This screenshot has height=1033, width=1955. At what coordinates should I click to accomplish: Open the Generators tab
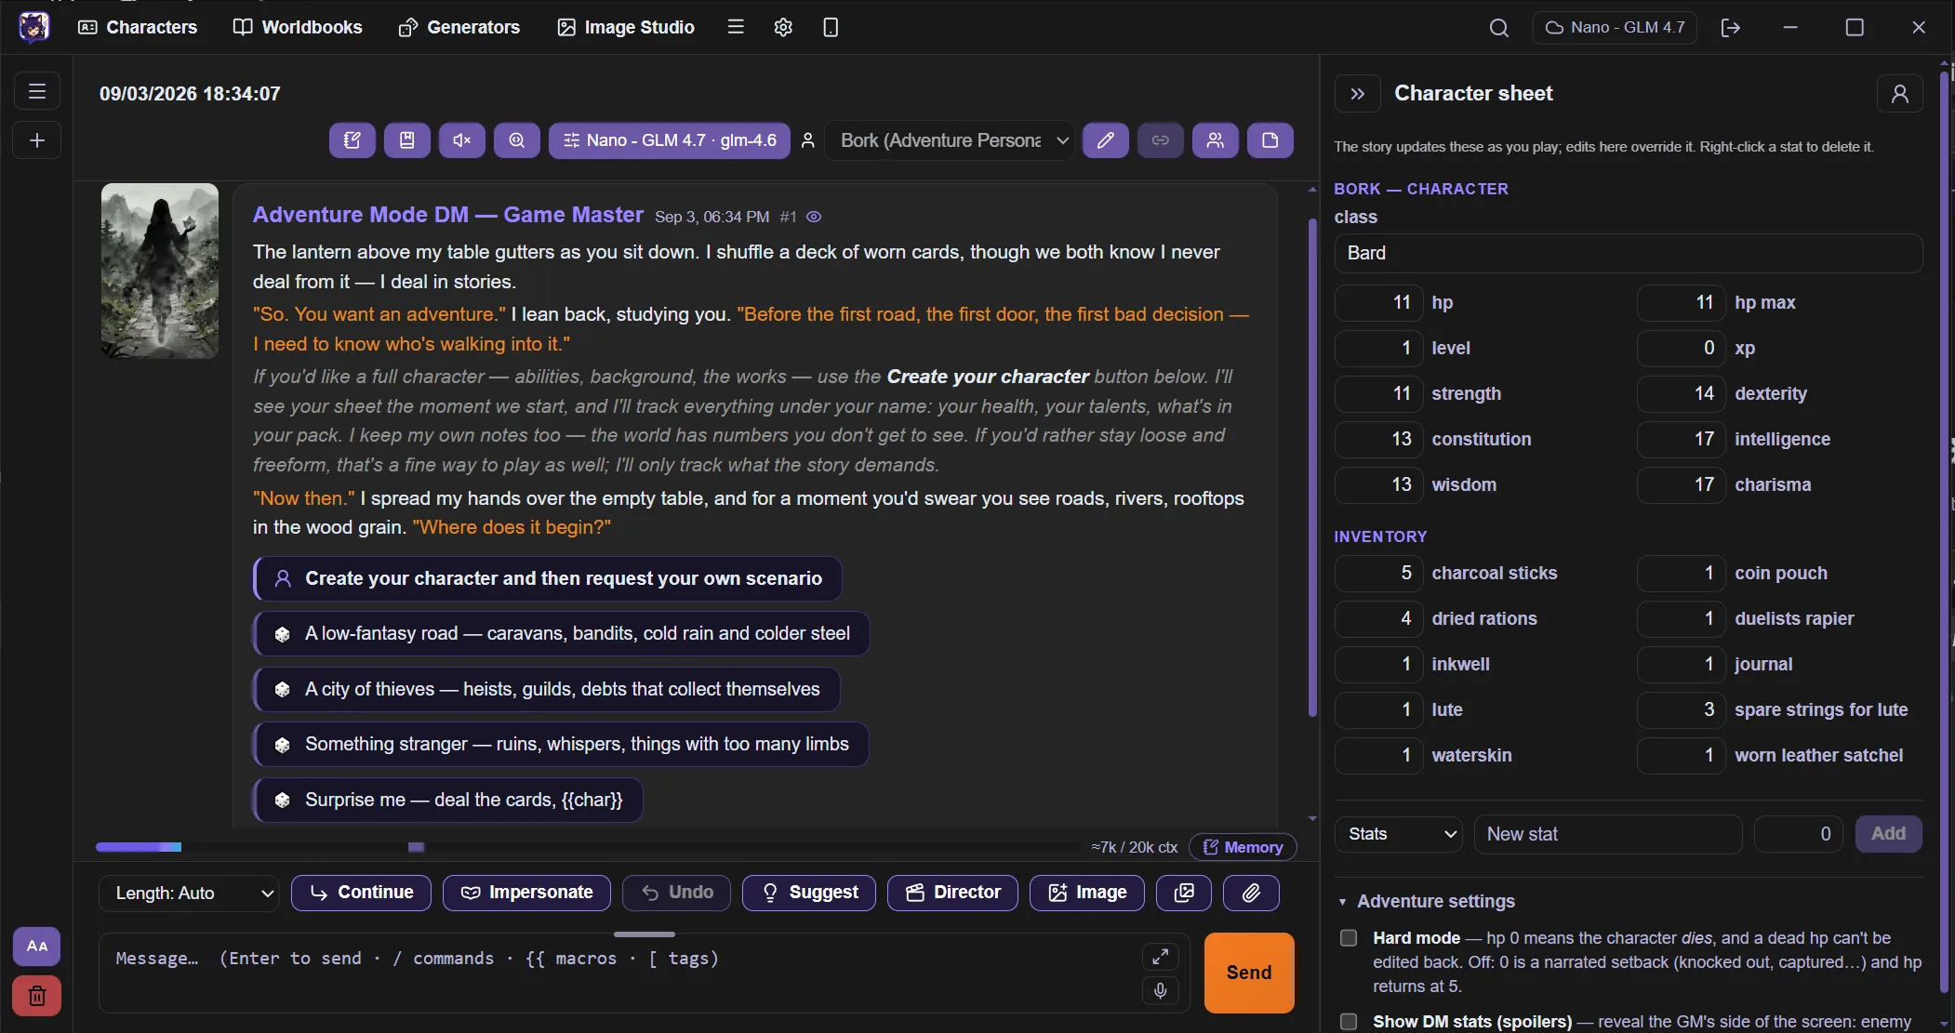coord(459,27)
